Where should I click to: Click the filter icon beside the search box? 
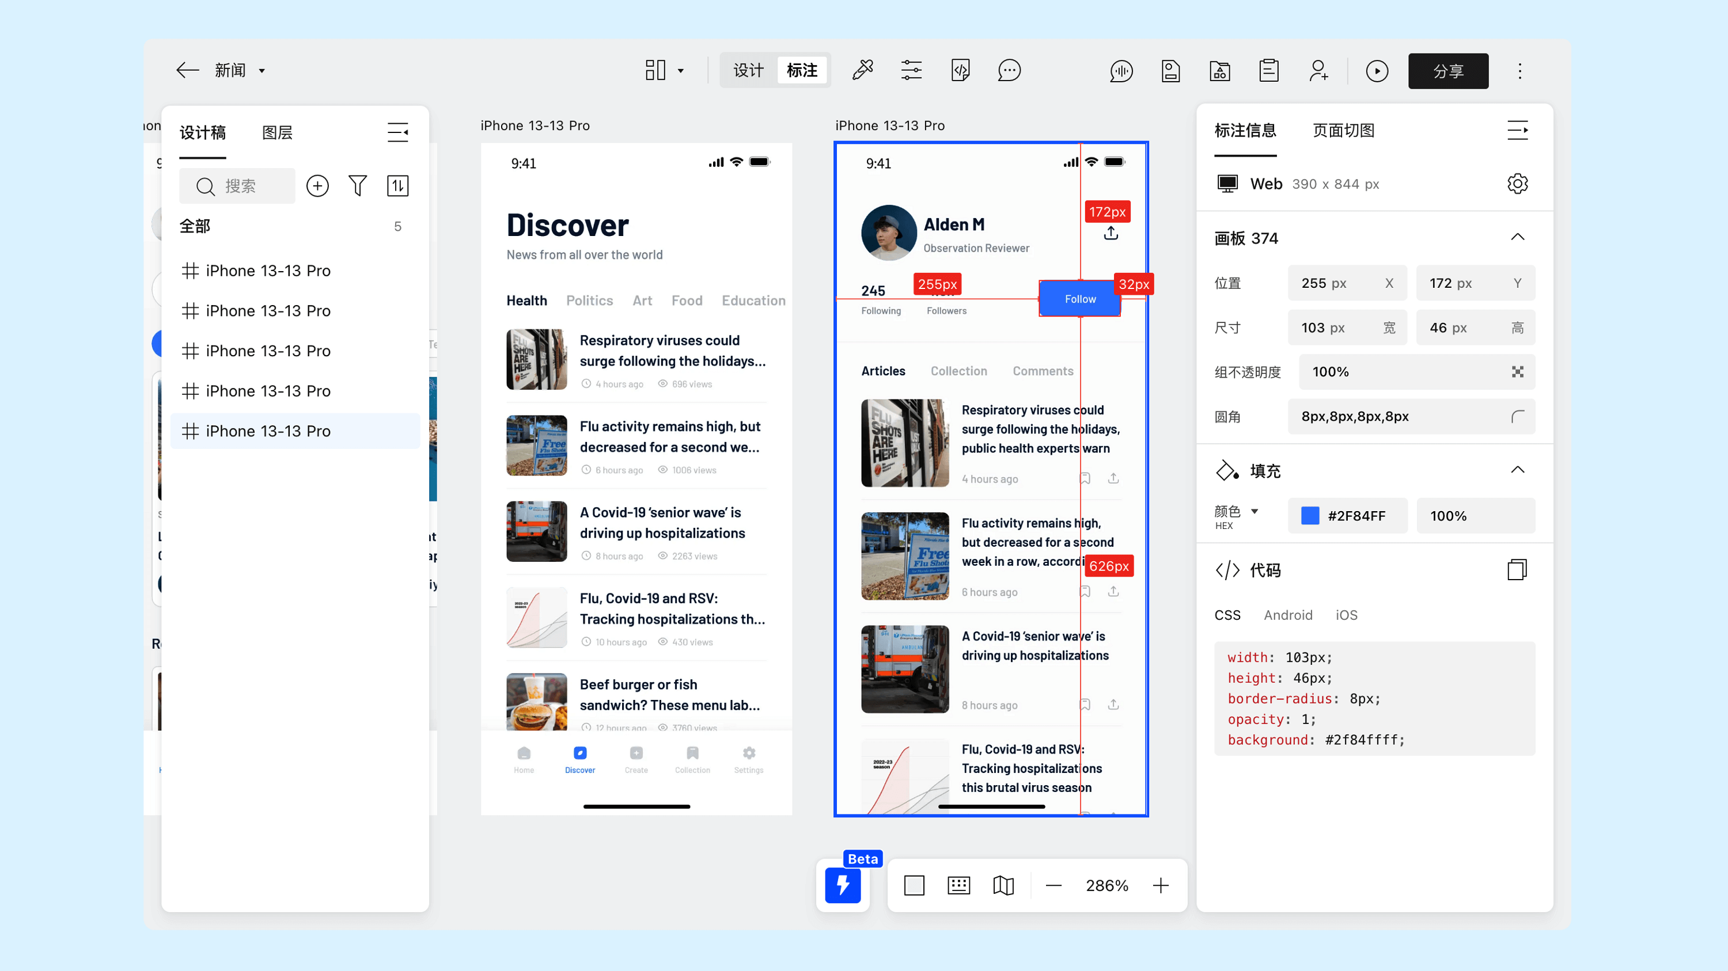coord(358,185)
